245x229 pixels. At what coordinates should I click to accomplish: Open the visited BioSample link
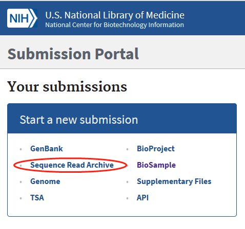(156, 165)
